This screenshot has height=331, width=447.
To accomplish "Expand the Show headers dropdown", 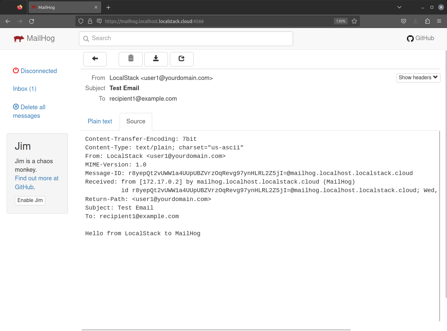I will coord(418,78).
